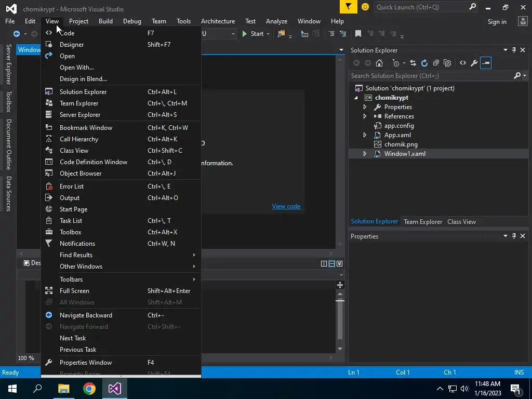Select the Output menu entry
532x399 pixels.
121,198
